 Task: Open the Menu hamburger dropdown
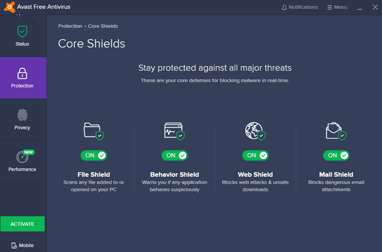tap(337, 8)
